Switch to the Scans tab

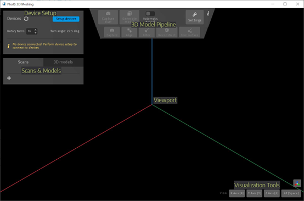[23, 62]
